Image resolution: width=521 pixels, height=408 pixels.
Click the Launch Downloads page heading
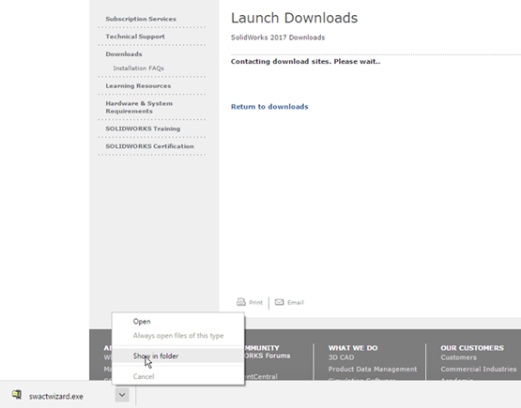(x=295, y=18)
